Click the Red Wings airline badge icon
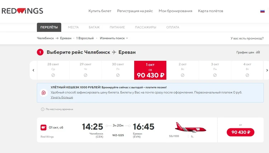 [x=43, y=128]
